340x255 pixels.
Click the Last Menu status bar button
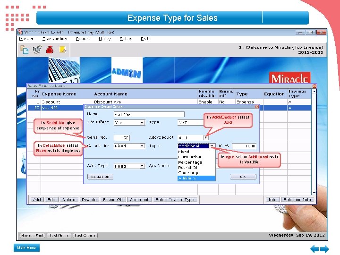coord(59,236)
